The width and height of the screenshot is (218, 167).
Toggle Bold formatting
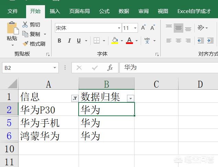59,41
